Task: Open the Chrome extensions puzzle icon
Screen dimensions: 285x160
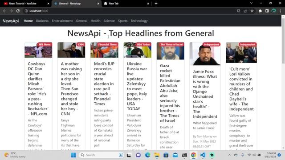Action: [x=260, y=11]
